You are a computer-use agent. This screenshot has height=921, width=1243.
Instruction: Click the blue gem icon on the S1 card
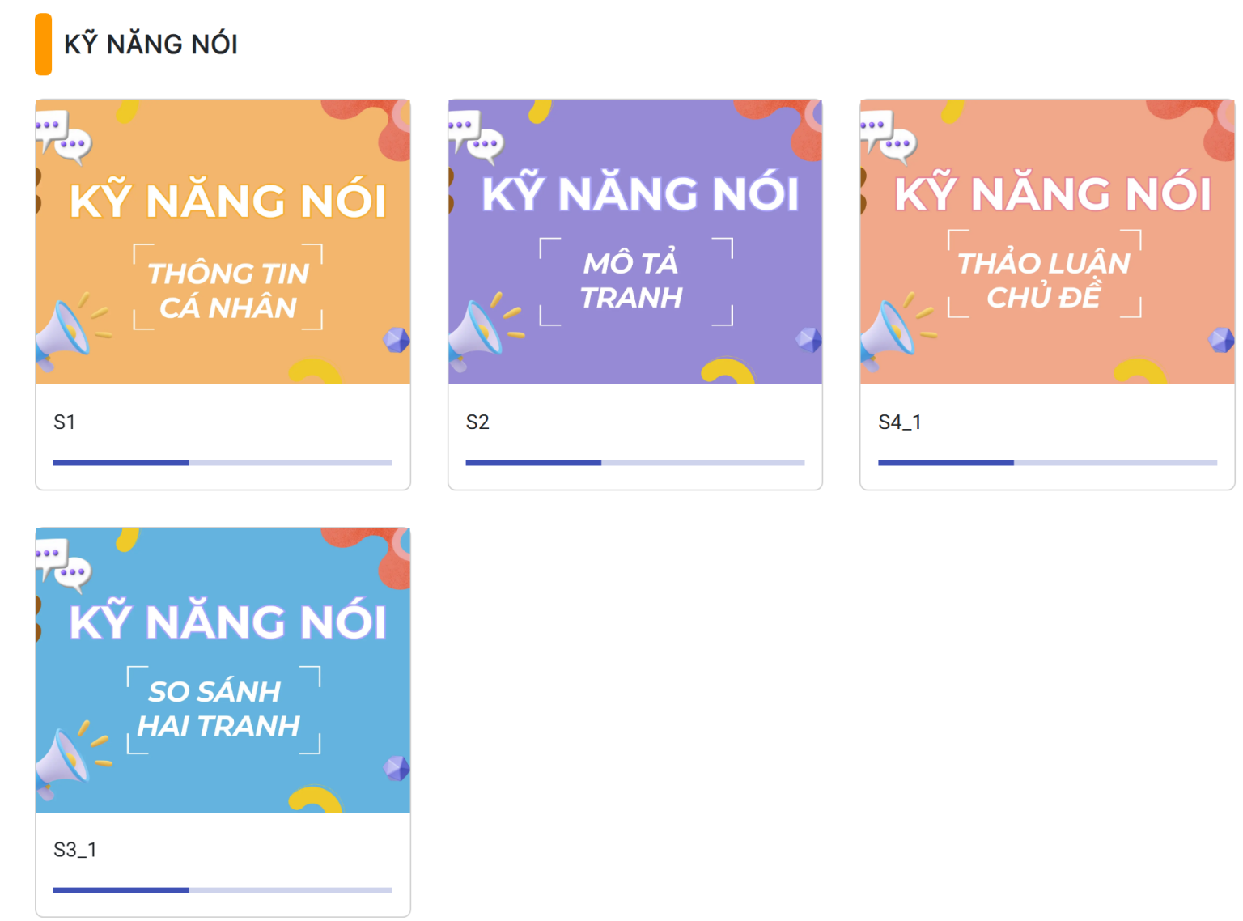pyautogui.click(x=397, y=340)
